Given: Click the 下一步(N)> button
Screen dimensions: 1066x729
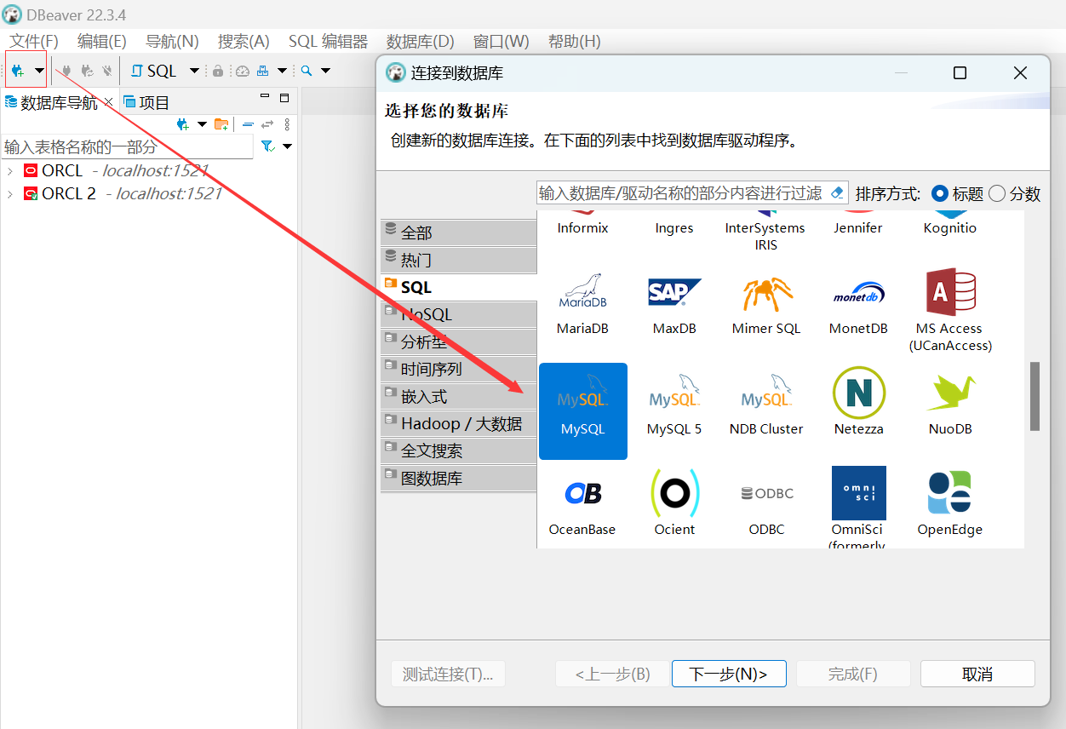Looking at the screenshot, I should point(729,674).
